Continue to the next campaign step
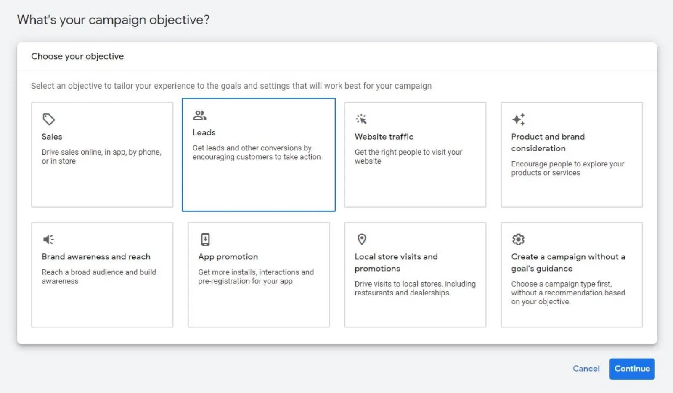Image resolution: width=673 pixels, height=393 pixels. (632, 369)
